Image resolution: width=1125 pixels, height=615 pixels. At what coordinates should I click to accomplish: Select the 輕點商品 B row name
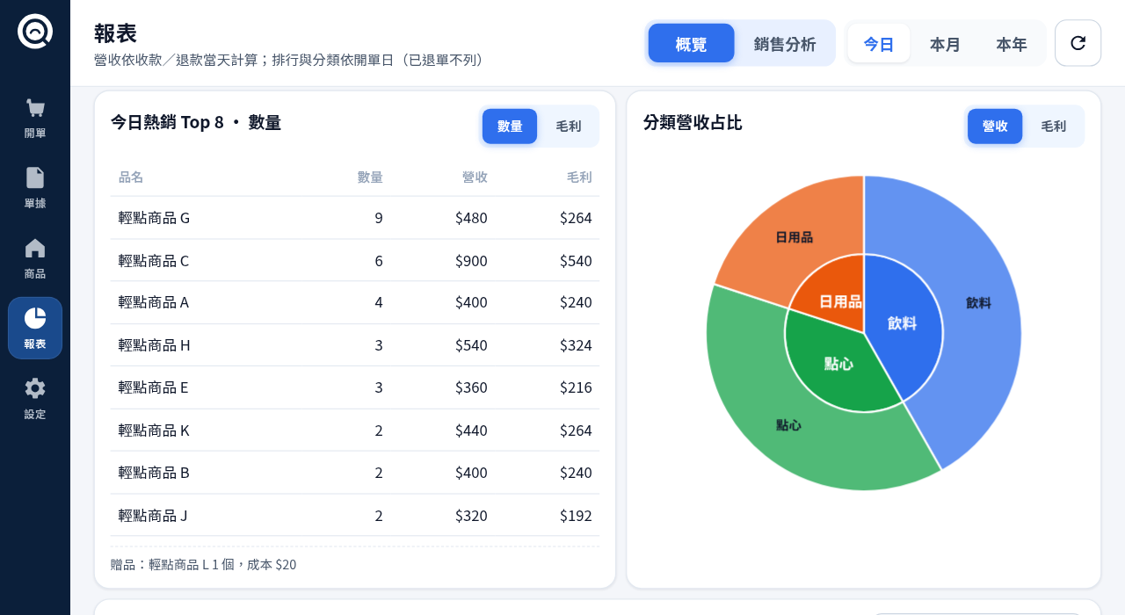154,473
